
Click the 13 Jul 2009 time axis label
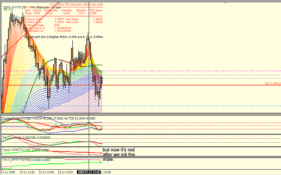coord(8,172)
